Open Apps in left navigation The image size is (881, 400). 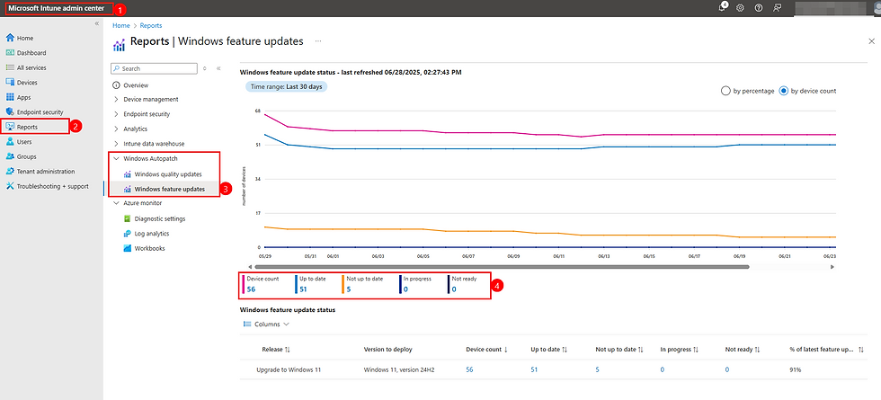pos(23,97)
